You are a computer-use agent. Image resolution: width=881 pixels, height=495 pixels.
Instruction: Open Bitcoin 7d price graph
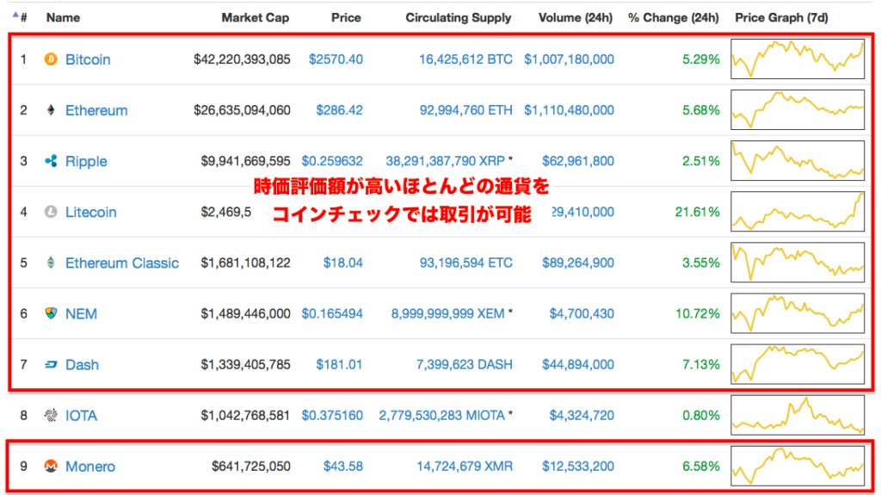(798, 59)
